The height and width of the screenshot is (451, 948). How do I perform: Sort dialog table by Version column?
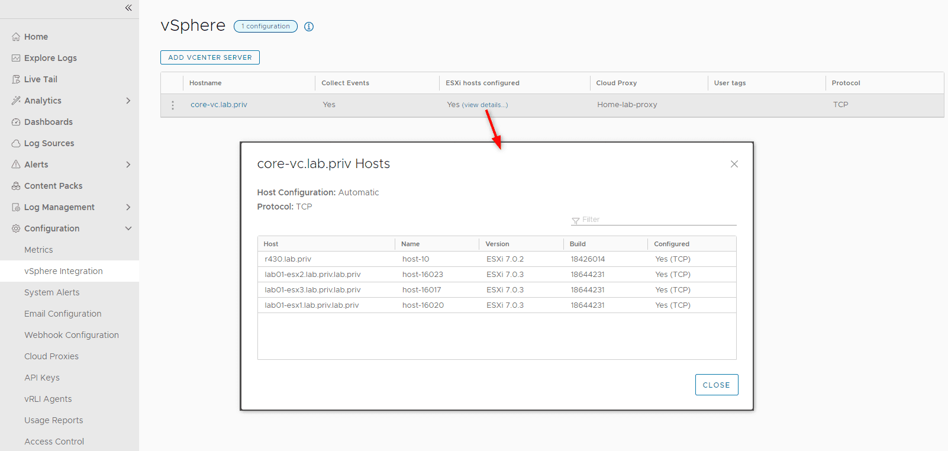point(497,244)
